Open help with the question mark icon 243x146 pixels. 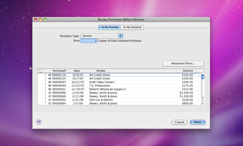pyautogui.click(x=39, y=122)
